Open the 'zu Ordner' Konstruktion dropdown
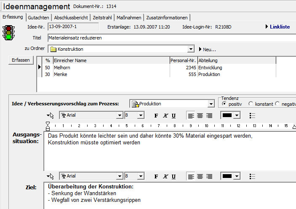This screenshot has width=296, height=209. pos(191,49)
